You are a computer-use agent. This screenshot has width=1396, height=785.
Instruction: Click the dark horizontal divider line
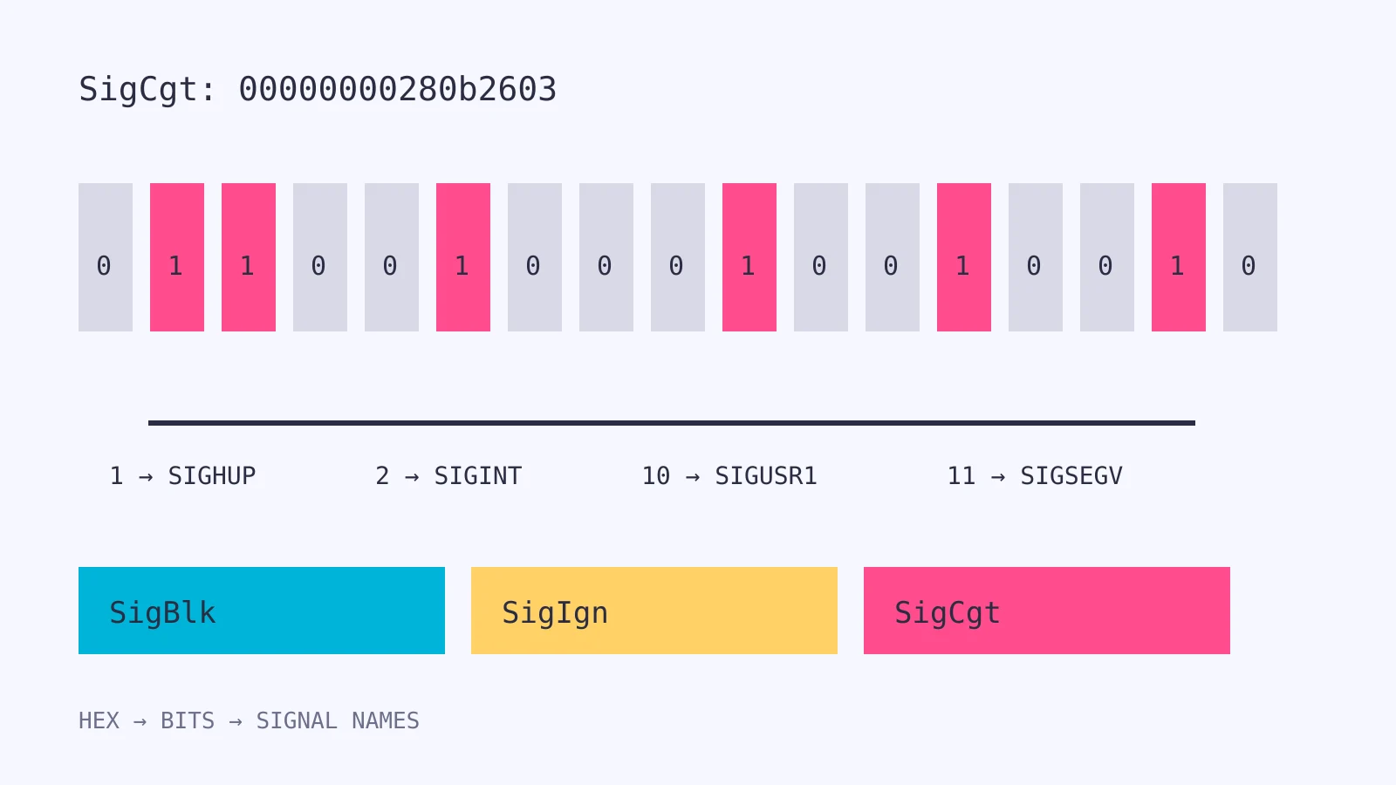click(x=672, y=423)
